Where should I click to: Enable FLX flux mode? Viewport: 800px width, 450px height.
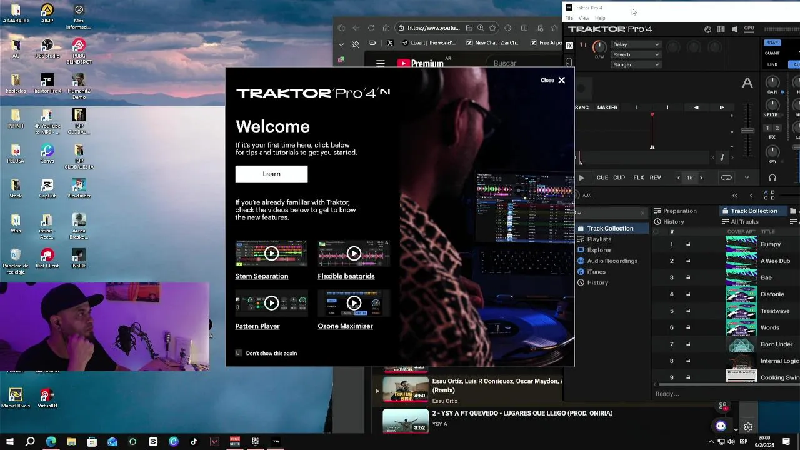coord(639,177)
